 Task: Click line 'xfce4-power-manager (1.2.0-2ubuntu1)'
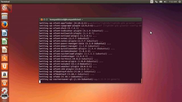pos(72,46)
